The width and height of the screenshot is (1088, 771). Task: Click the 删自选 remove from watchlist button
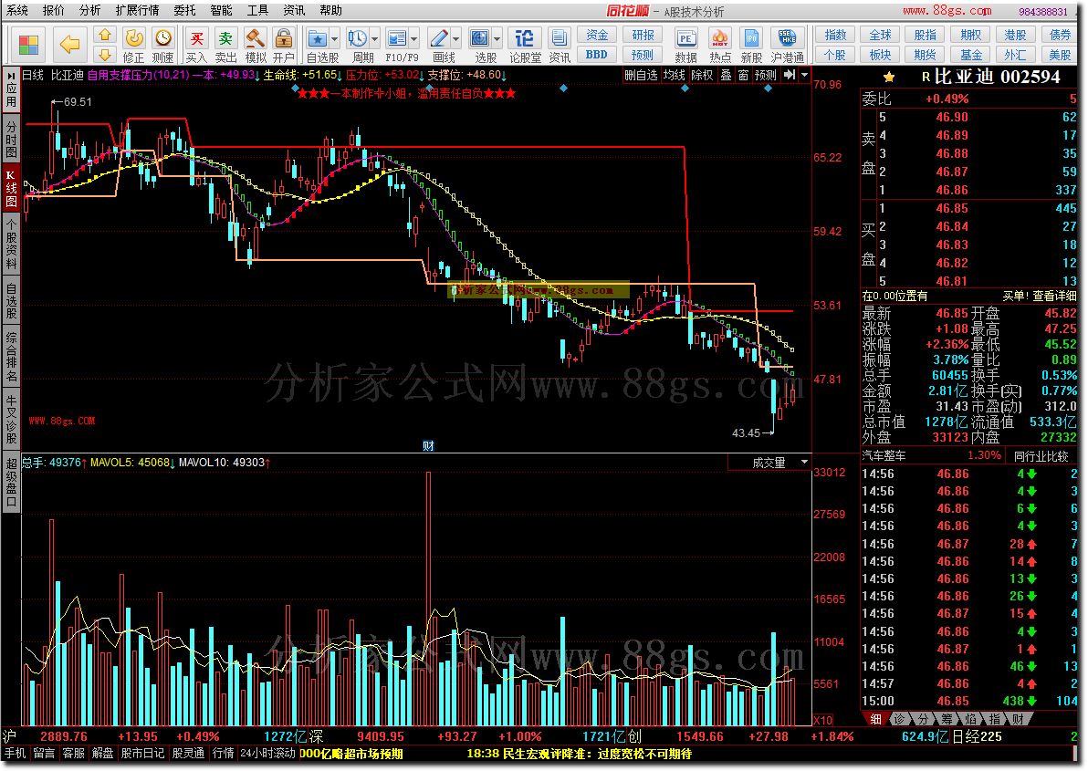(641, 75)
